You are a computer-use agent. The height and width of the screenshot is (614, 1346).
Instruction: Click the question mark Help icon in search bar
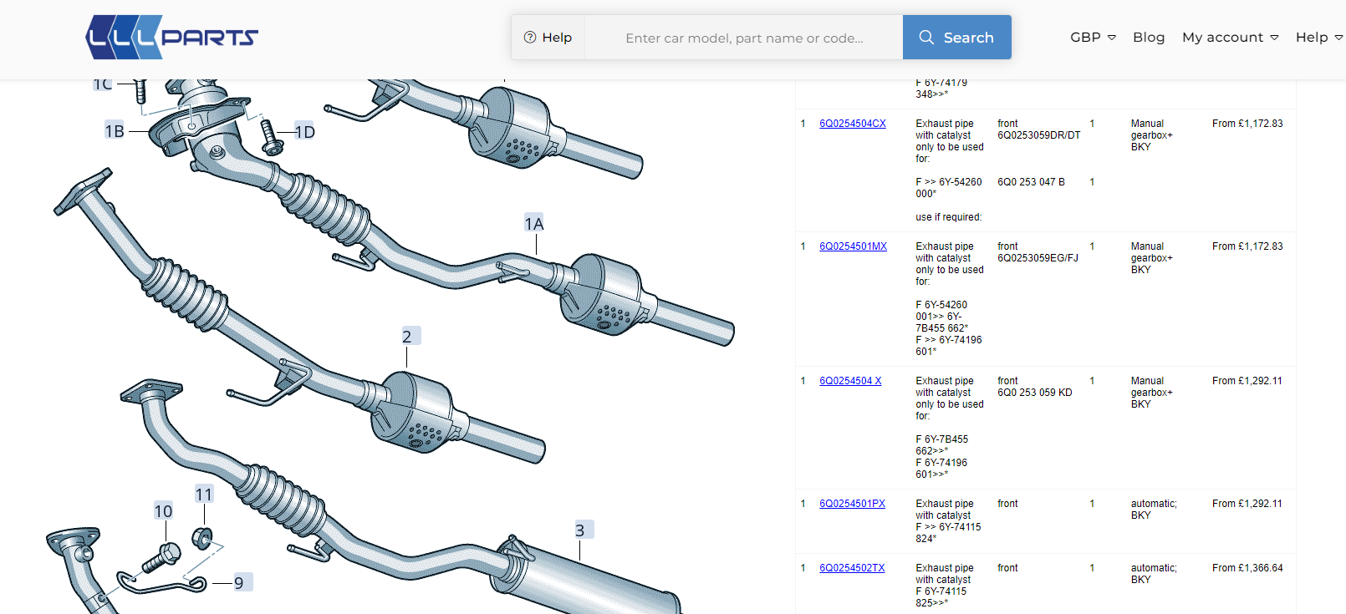530,38
